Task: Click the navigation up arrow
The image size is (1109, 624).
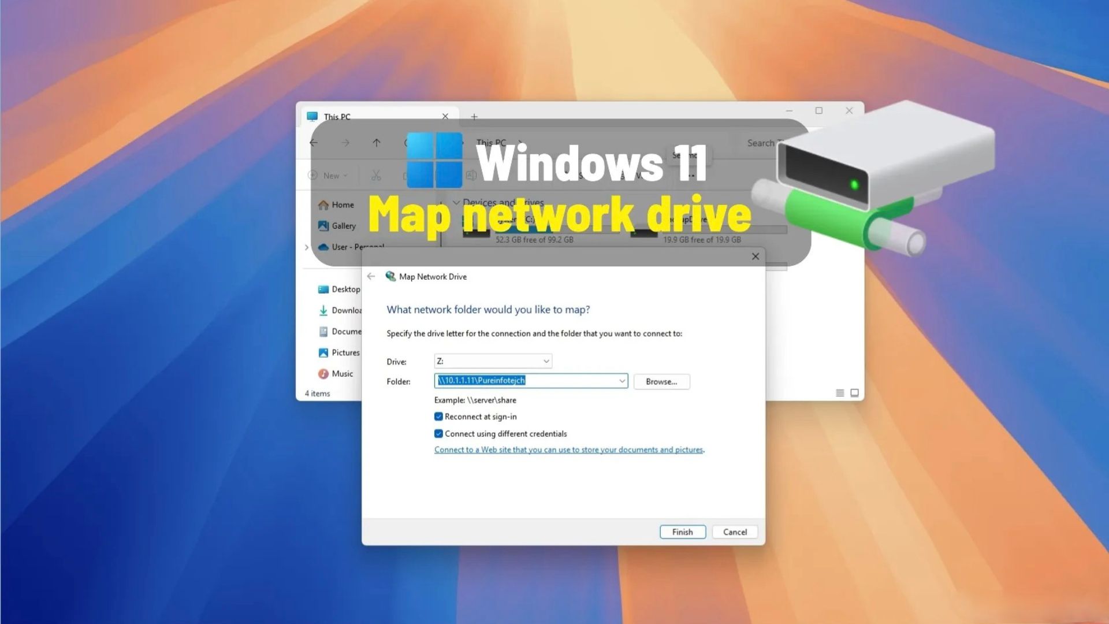Action: [x=376, y=143]
